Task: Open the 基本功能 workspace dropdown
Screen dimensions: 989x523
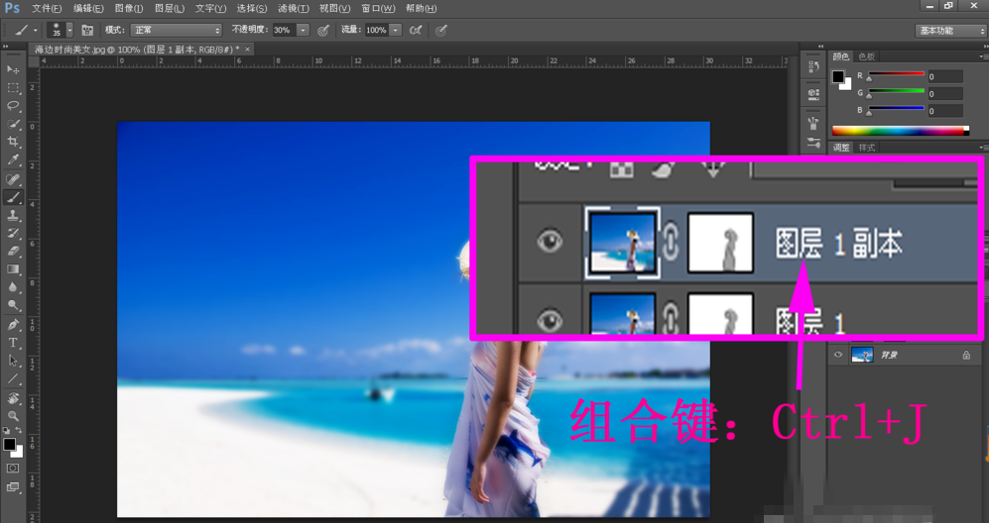Action: pyautogui.click(x=949, y=31)
